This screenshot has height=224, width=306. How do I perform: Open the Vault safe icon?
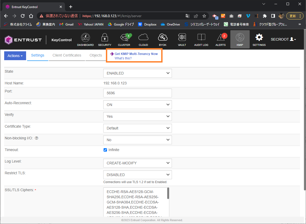coord(182,38)
